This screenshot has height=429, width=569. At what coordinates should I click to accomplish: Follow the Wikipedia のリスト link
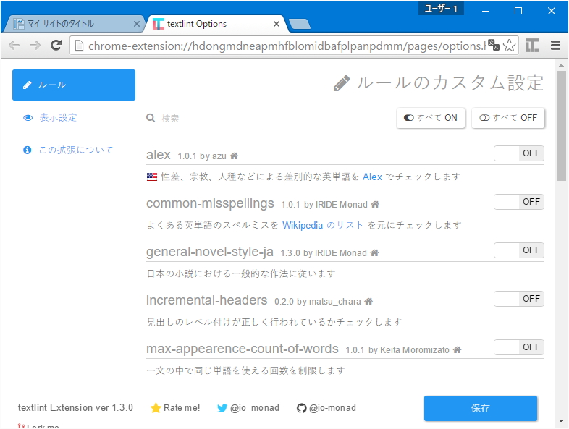tap(323, 225)
